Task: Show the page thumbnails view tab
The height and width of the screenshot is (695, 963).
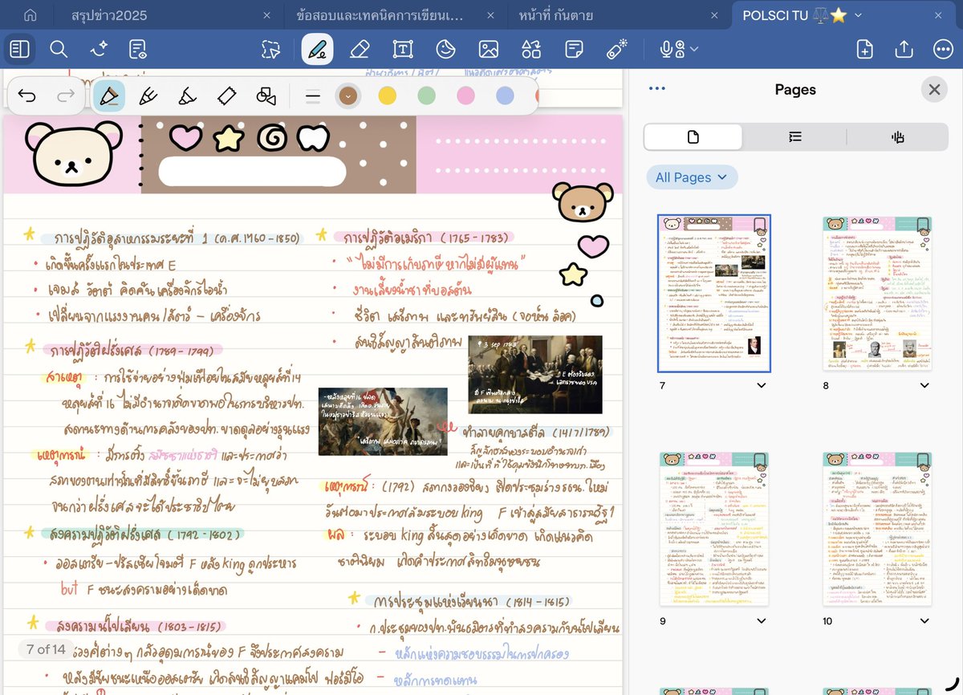Action: coord(693,137)
